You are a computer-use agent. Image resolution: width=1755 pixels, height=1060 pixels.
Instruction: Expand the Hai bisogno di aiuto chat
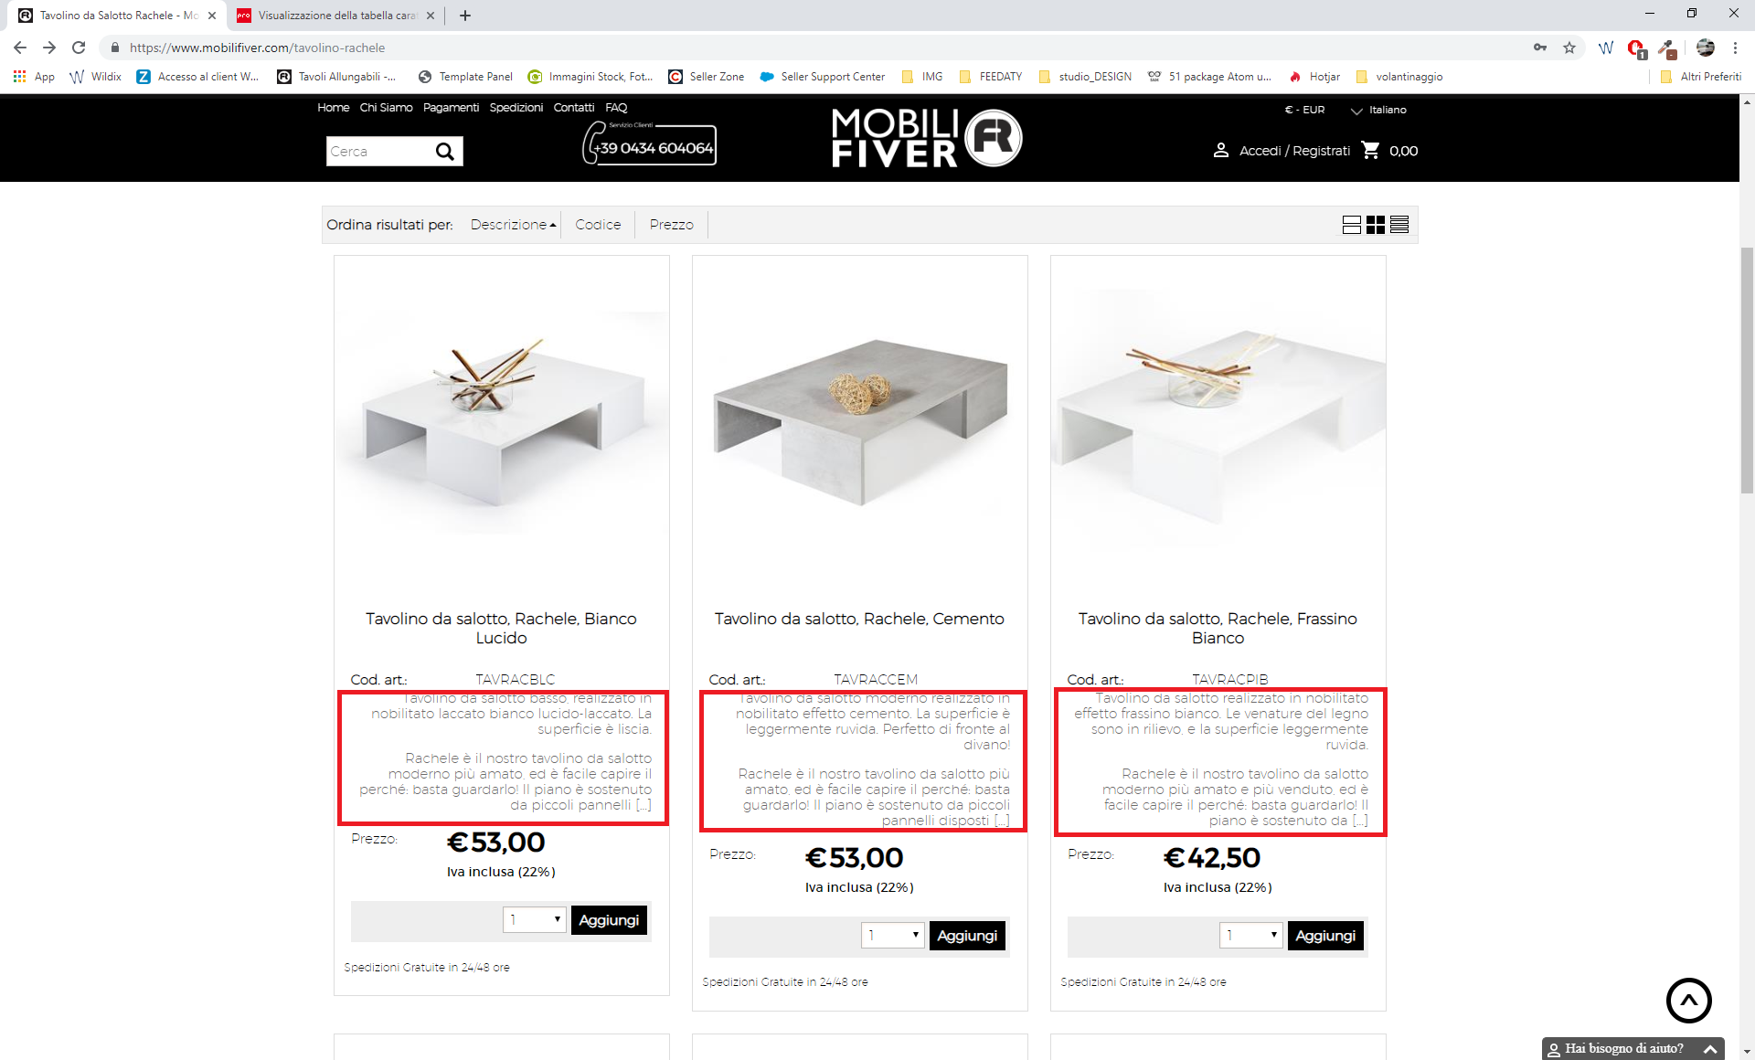pyautogui.click(x=1633, y=1048)
